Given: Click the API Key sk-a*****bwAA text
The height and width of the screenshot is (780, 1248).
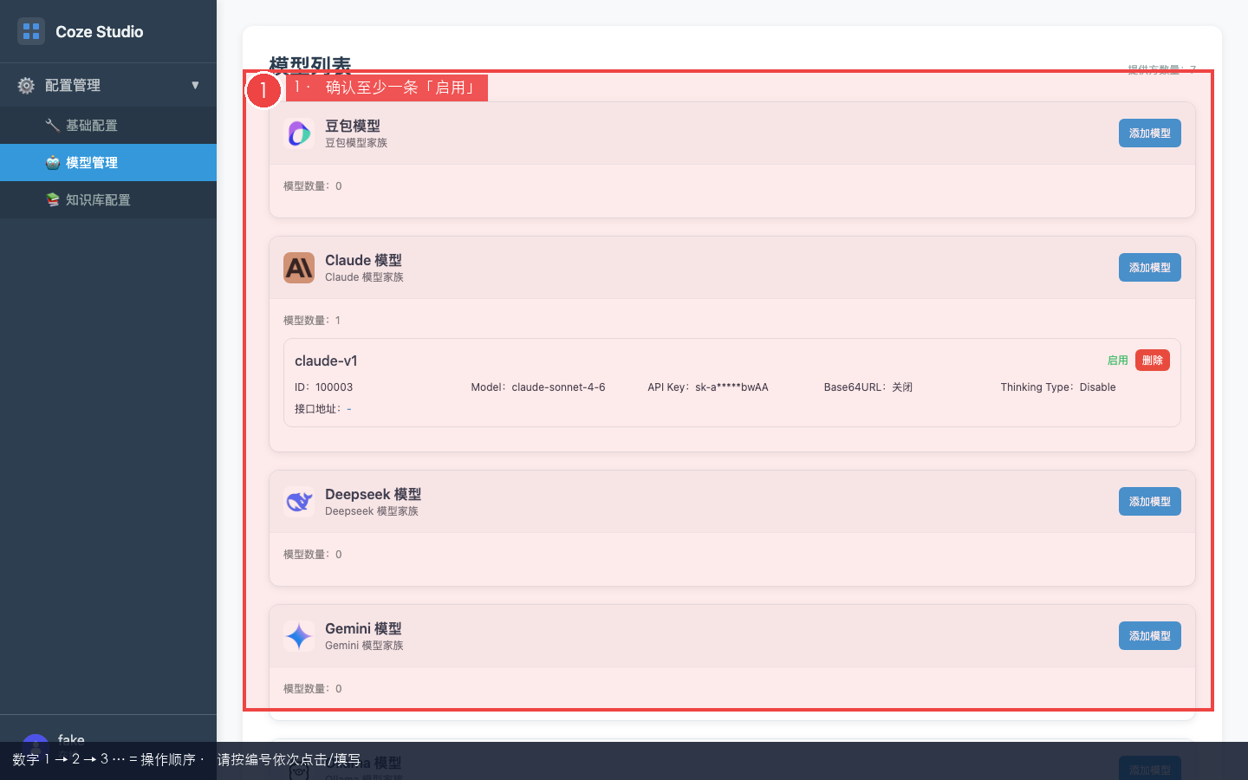Looking at the screenshot, I should (708, 387).
